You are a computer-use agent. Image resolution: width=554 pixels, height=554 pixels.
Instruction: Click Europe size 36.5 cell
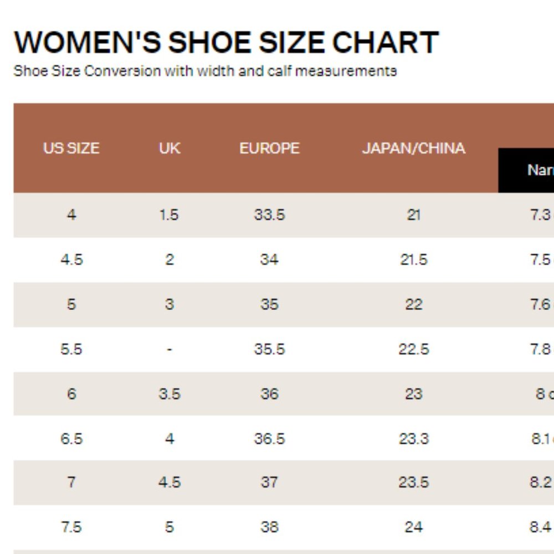coord(269,439)
